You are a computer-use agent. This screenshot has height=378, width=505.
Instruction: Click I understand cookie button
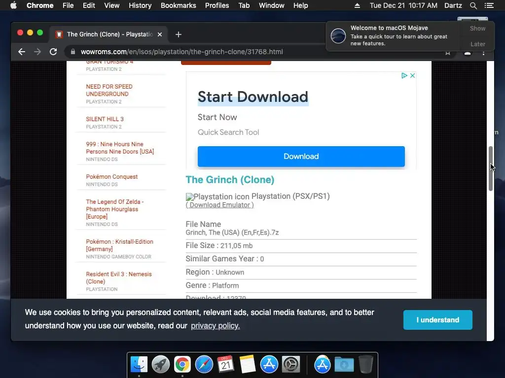[x=438, y=320]
